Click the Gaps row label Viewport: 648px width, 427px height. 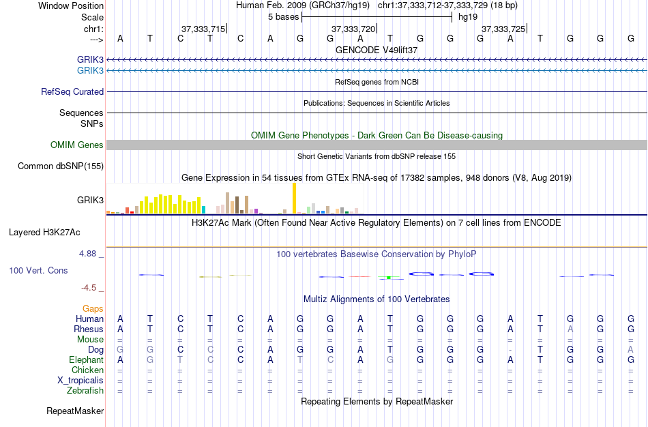point(93,309)
